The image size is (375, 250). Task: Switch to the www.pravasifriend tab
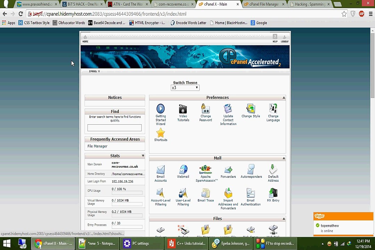coord(37,4)
